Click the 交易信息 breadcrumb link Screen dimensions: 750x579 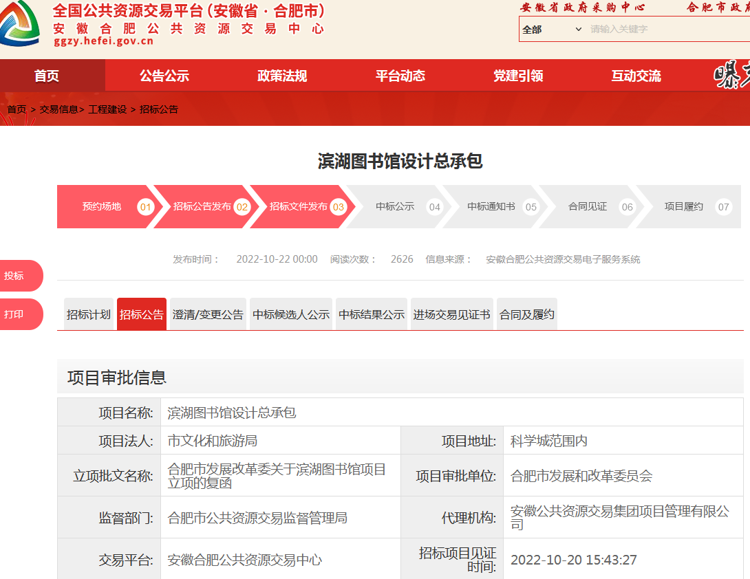click(x=58, y=109)
